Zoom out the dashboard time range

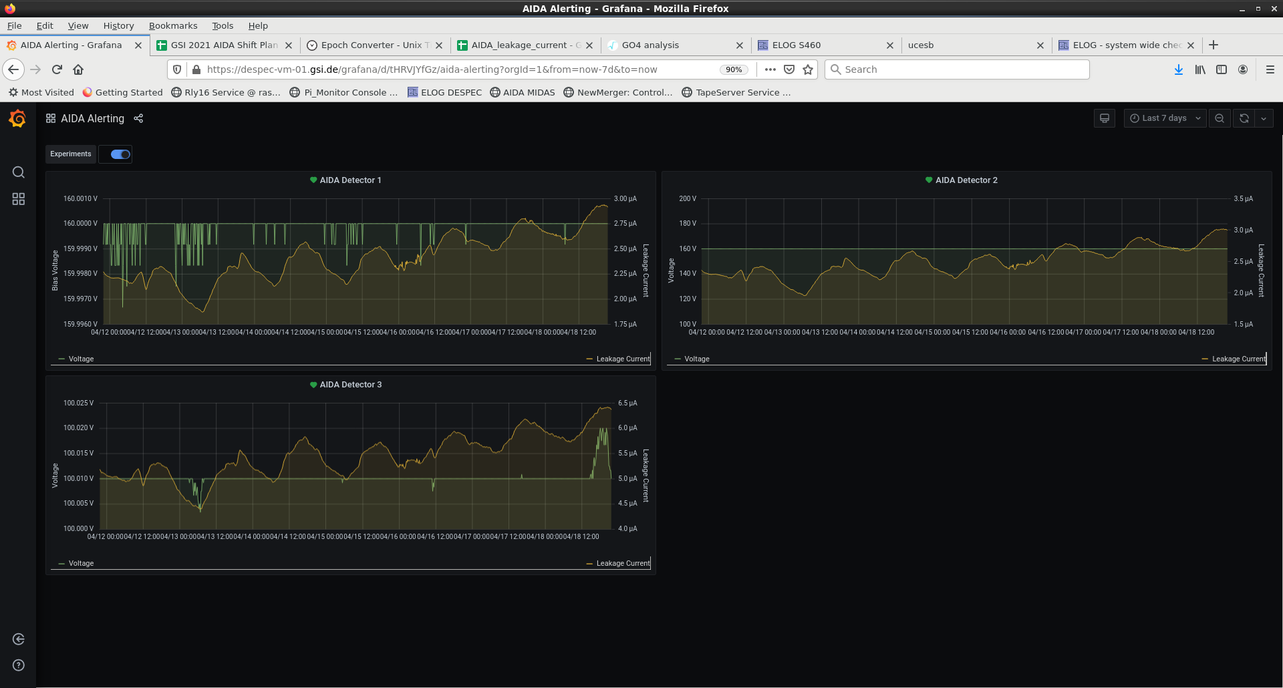(x=1220, y=118)
